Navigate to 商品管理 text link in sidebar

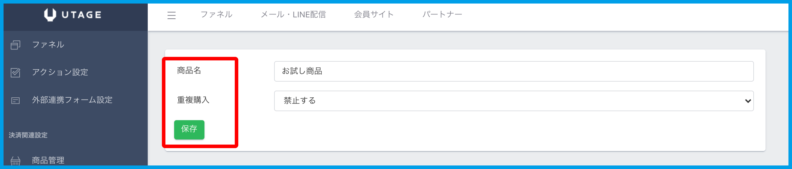(48, 160)
